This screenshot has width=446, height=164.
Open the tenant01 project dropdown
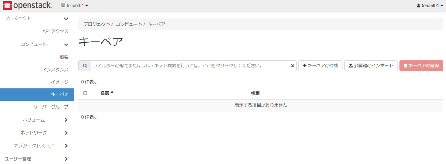(x=74, y=6)
